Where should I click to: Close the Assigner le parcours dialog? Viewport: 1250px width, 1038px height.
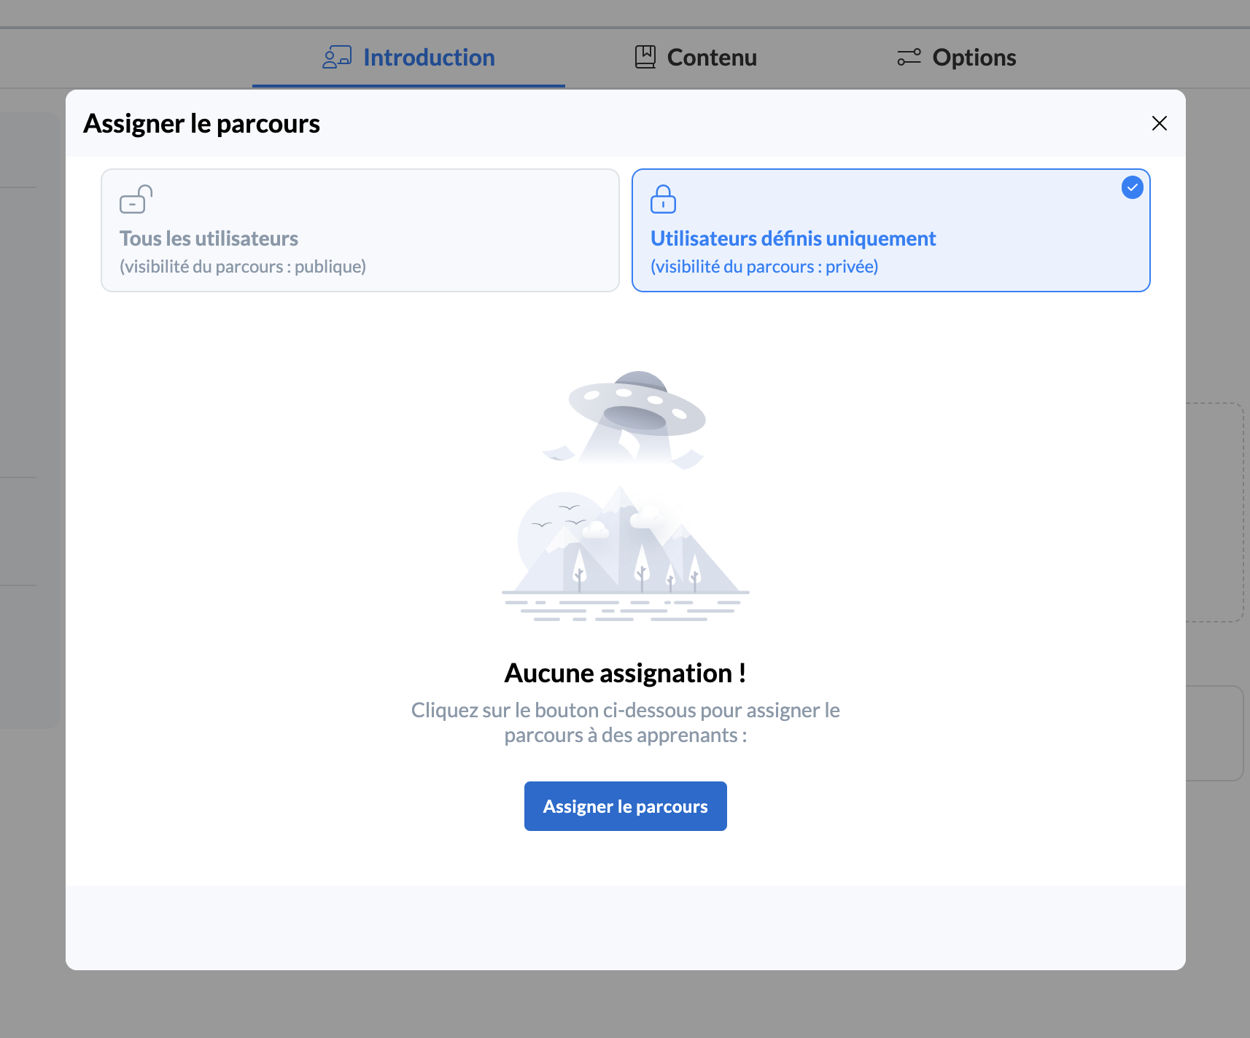coord(1159,123)
